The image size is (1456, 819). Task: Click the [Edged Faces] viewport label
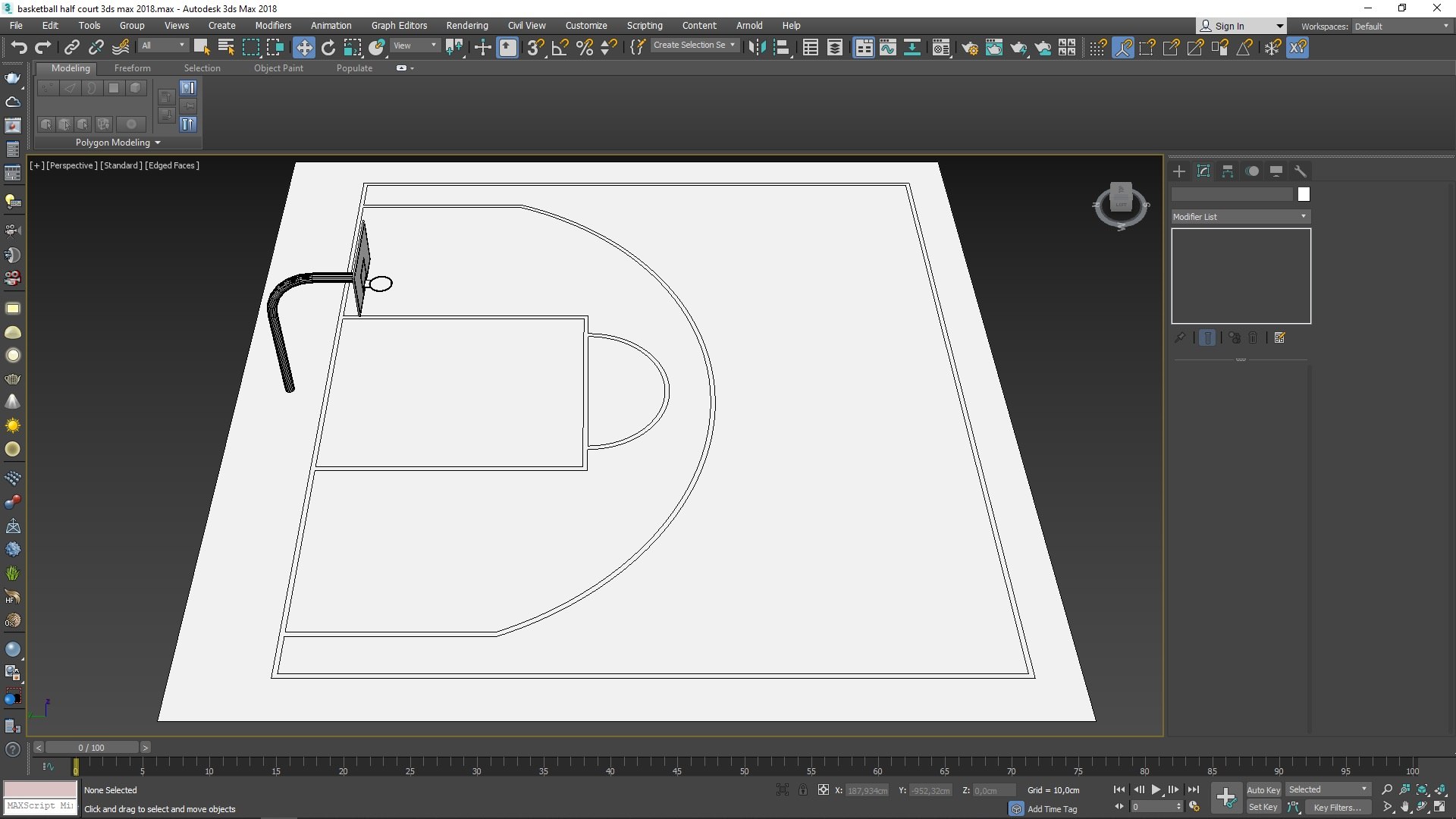tap(172, 165)
